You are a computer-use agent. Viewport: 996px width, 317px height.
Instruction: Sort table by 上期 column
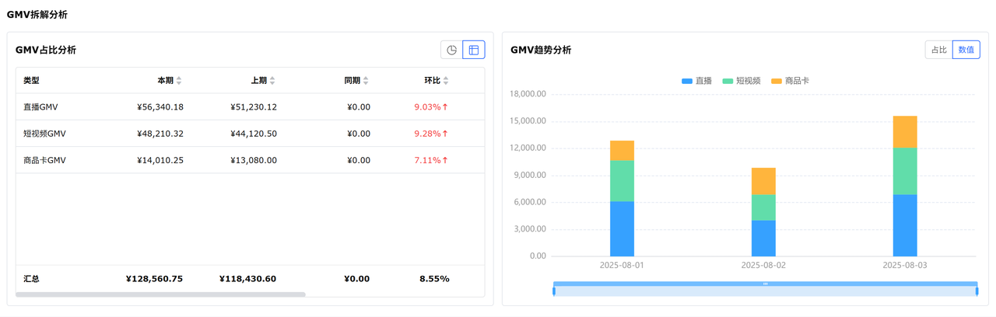272,81
